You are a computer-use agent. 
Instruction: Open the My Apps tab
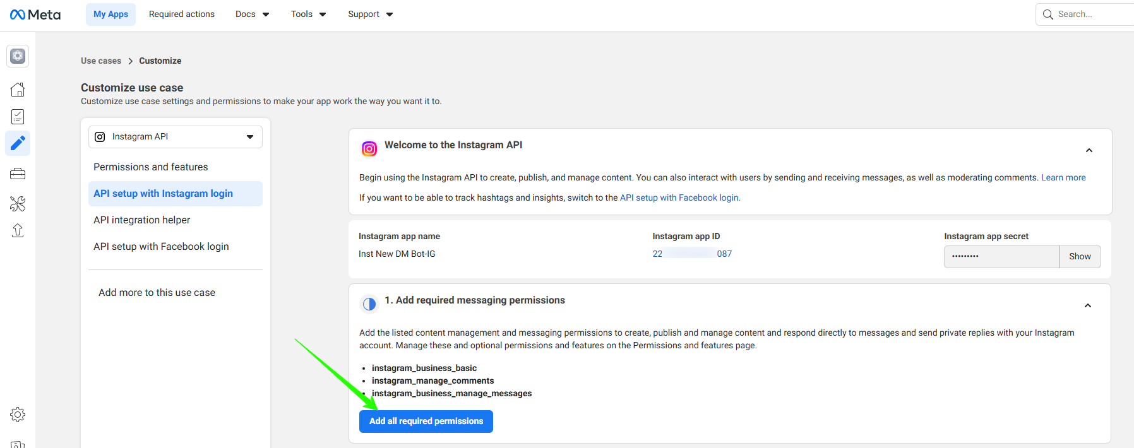110,14
